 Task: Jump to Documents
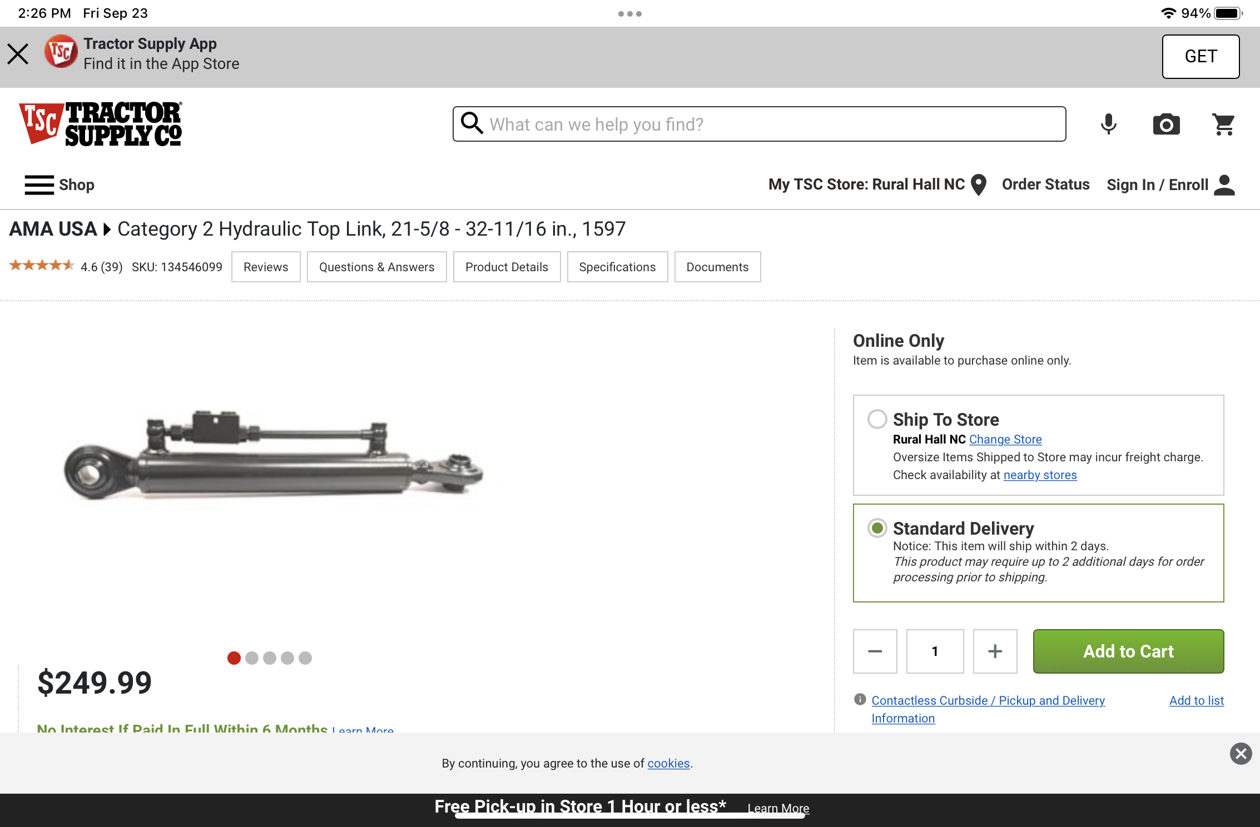point(717,267)
